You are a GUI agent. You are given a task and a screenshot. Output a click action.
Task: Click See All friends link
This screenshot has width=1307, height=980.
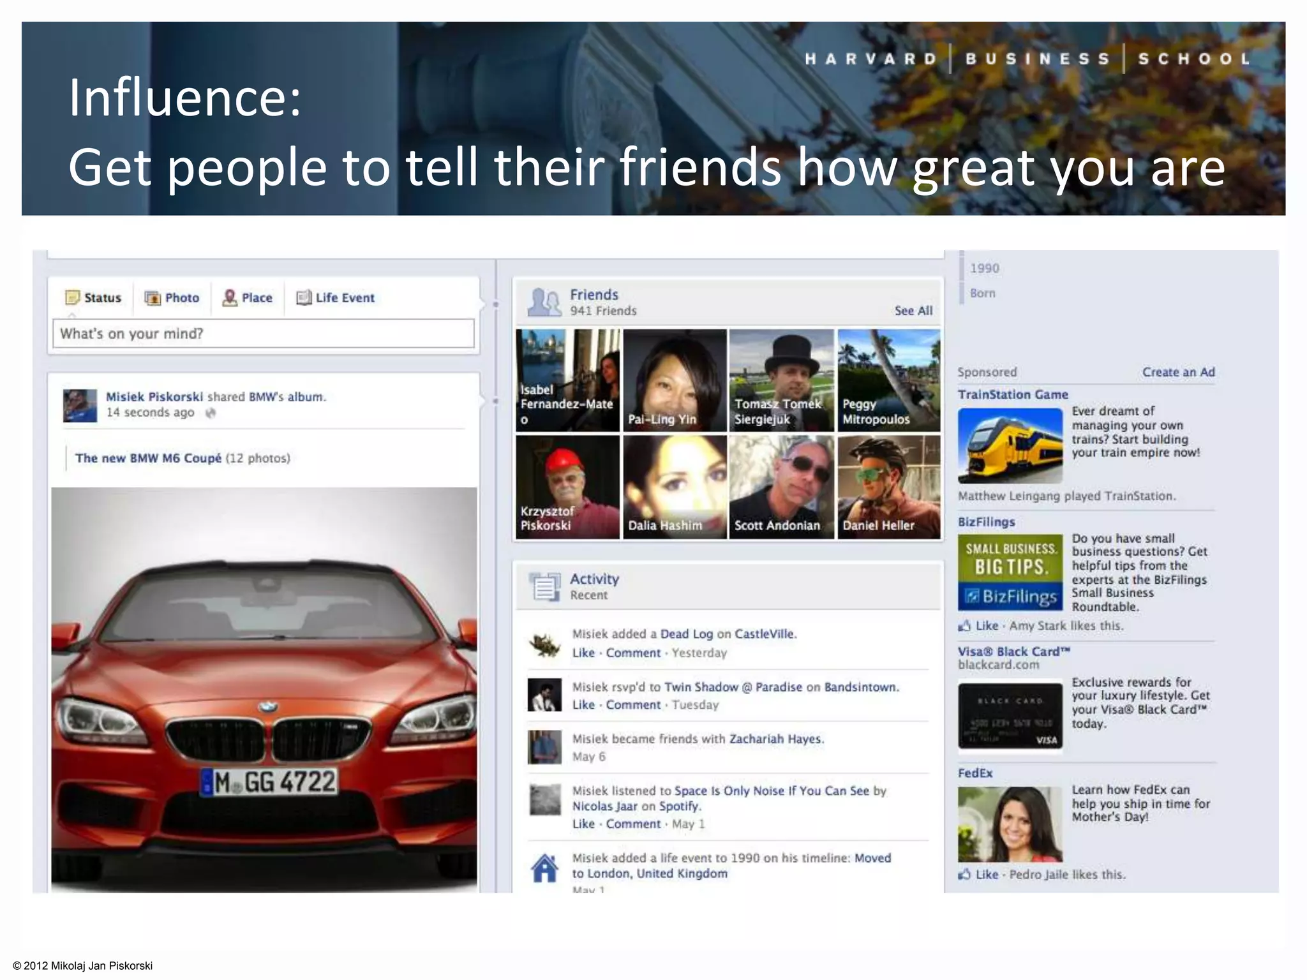click(913, 311)
